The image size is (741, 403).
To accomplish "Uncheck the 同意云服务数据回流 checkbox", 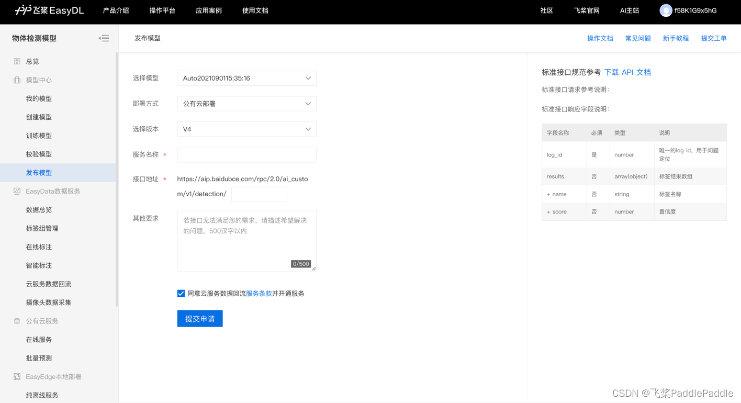I will tap(181, 294).
